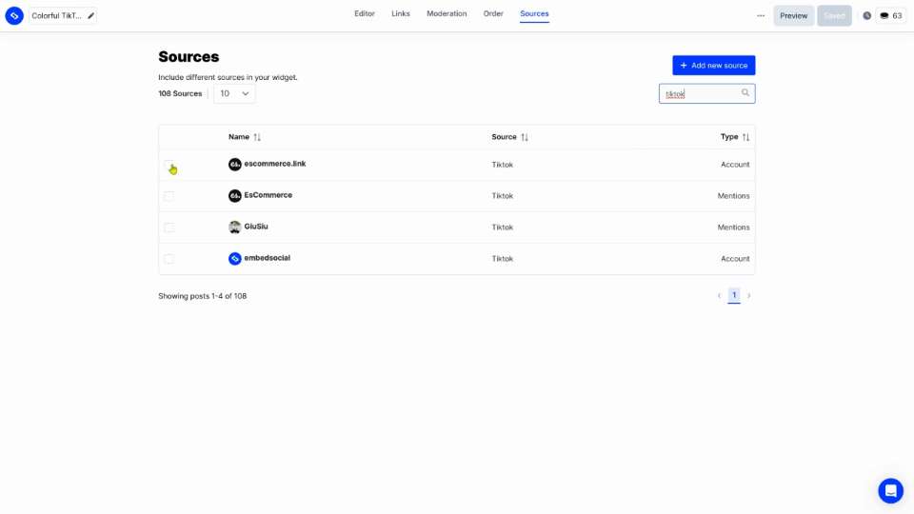Check the embedsocial row checkbox
Viewport: 914px width, 514px height.
pos(169,259)
